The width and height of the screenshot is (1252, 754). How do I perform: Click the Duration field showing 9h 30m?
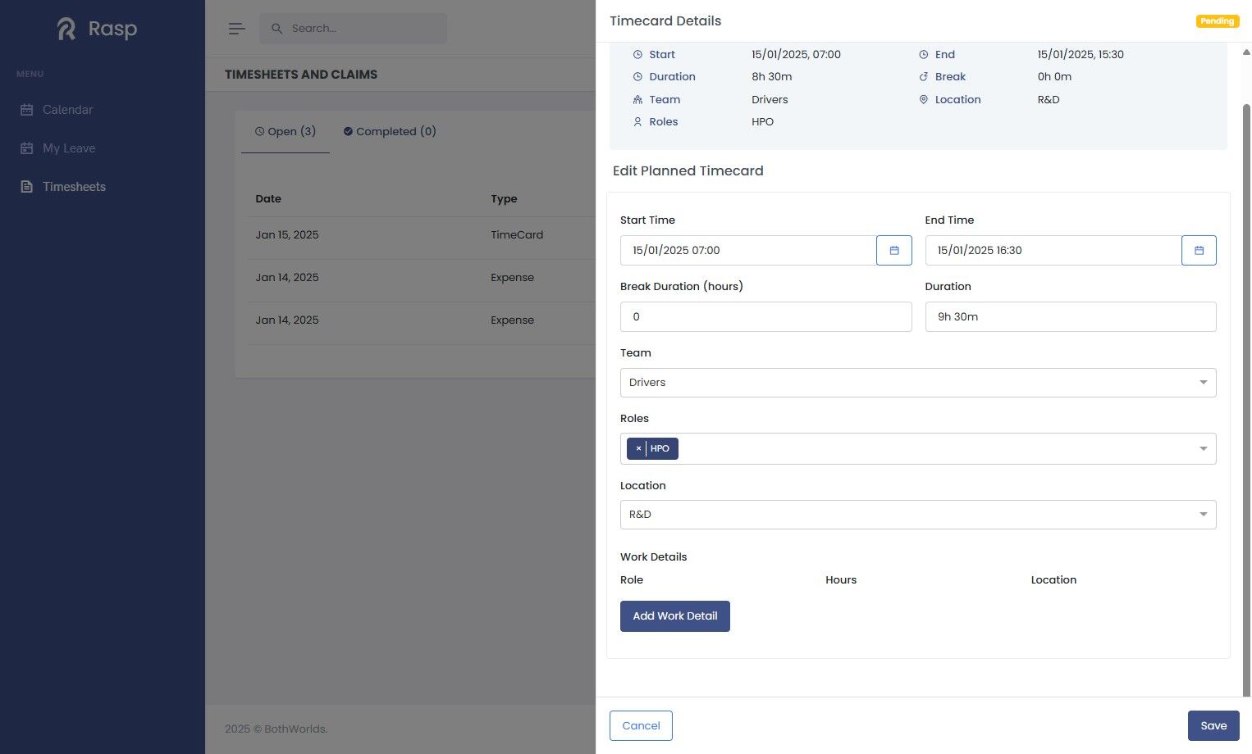[x=1071, y=316]
